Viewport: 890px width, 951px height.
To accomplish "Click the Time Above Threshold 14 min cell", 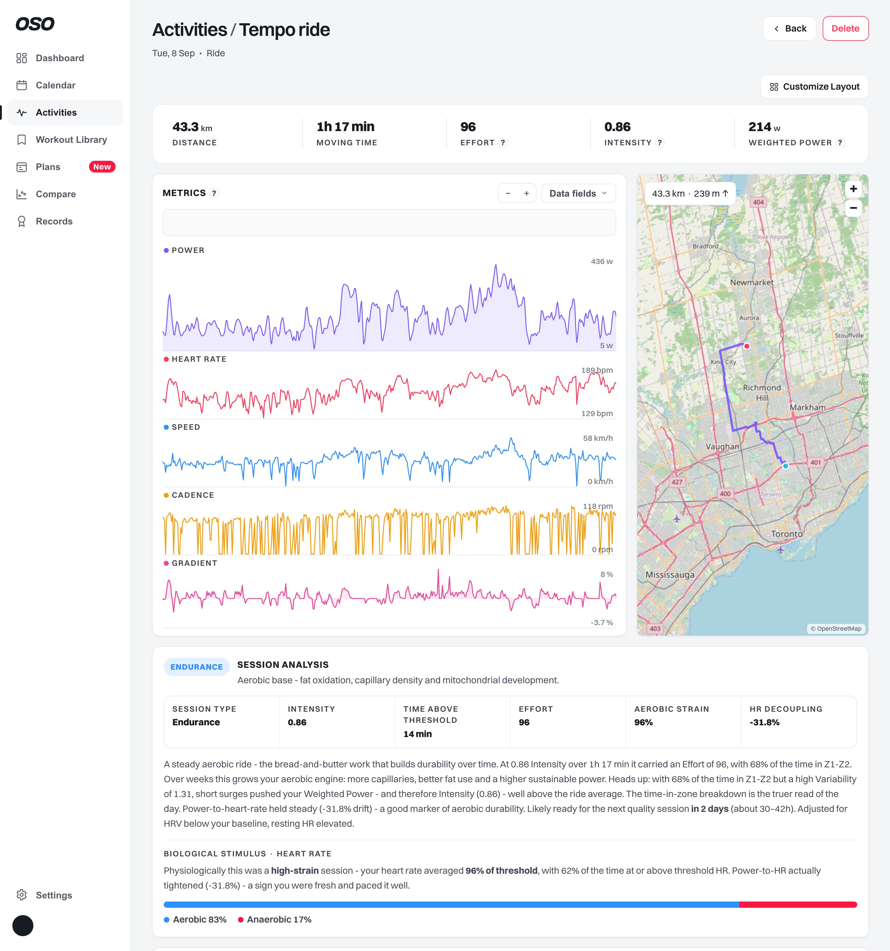I will (x=452, y=722).
